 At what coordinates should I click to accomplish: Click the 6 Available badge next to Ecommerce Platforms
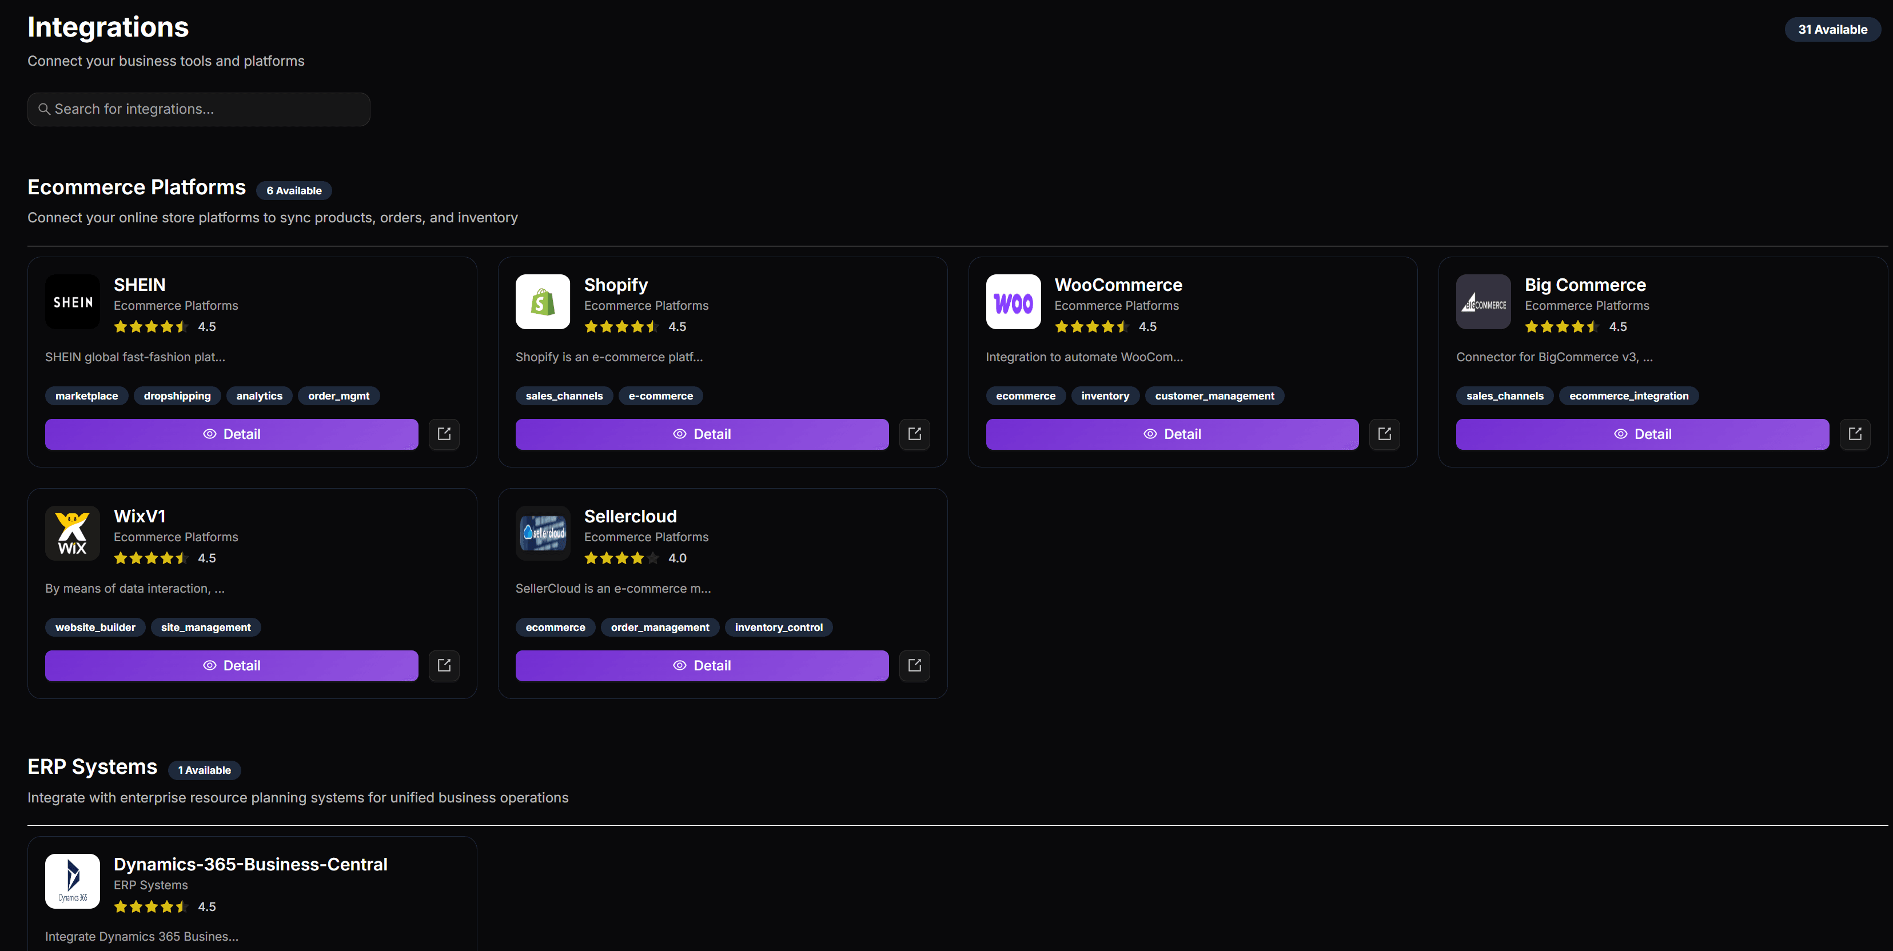pyautogui.click(x=293, y=190)
